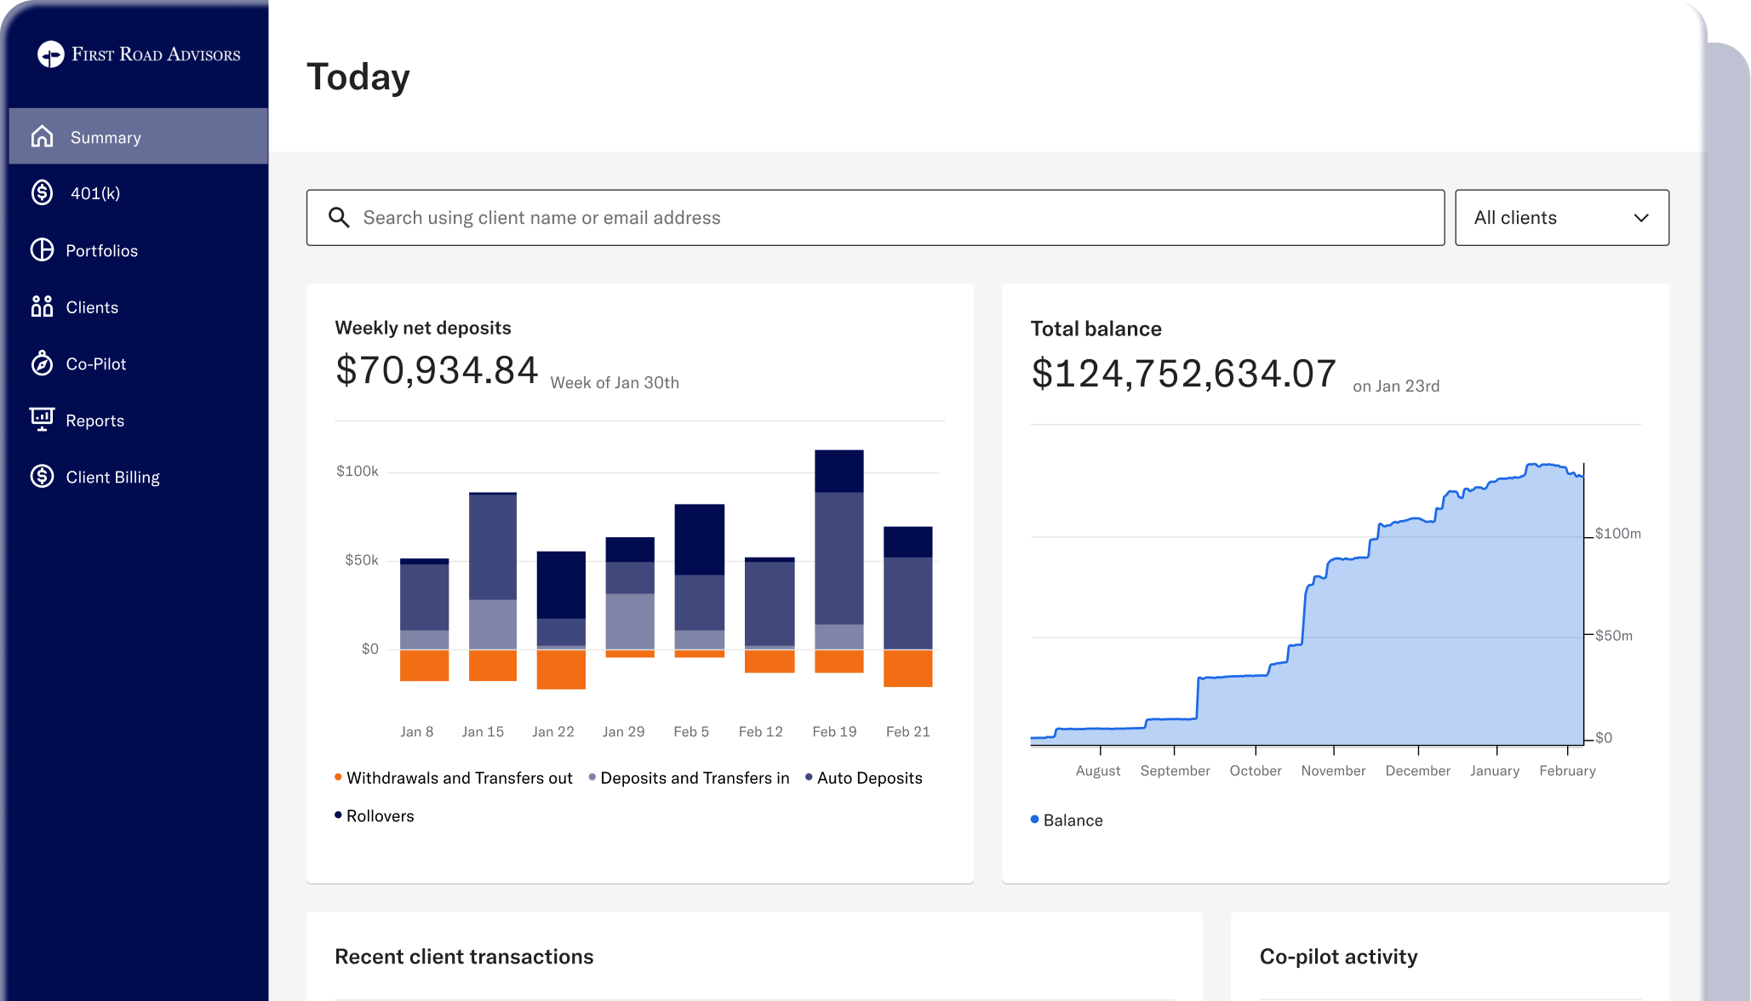Screen dimensions: 1751x1001
Task: Toggle the Rollovers legend entry
Action: [x=375, y=816]
